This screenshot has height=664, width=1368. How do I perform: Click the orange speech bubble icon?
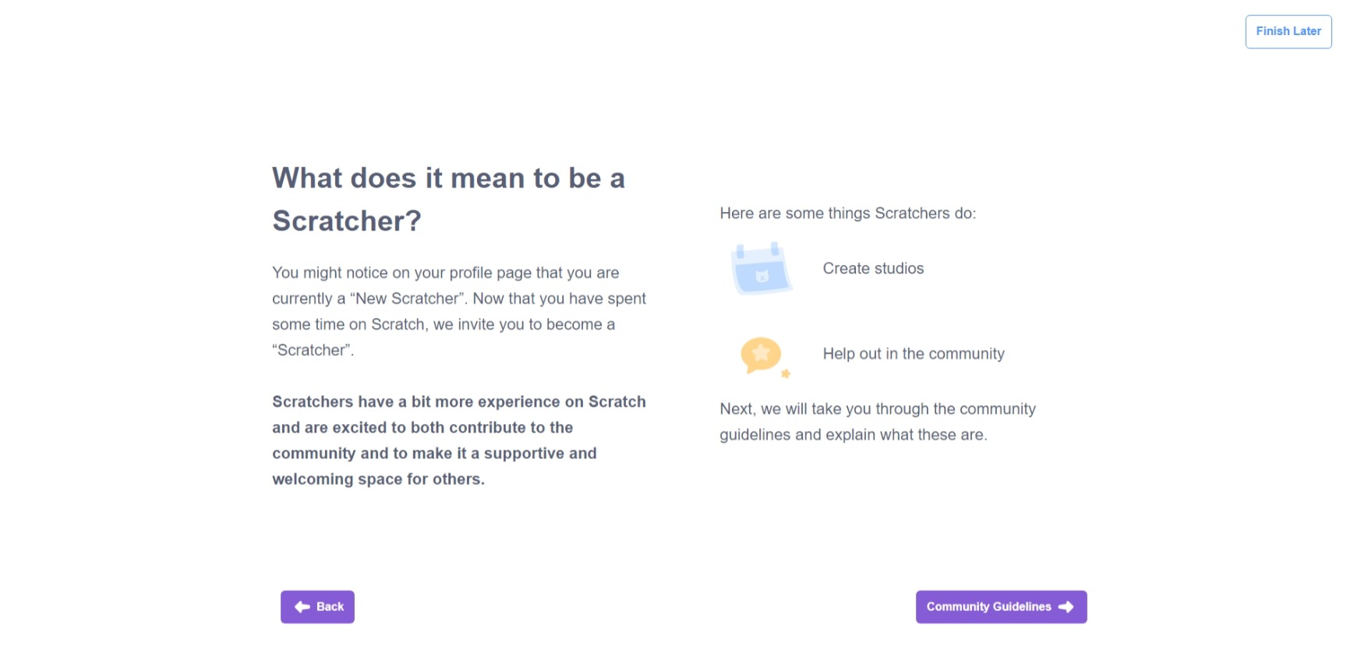(762, 355)
